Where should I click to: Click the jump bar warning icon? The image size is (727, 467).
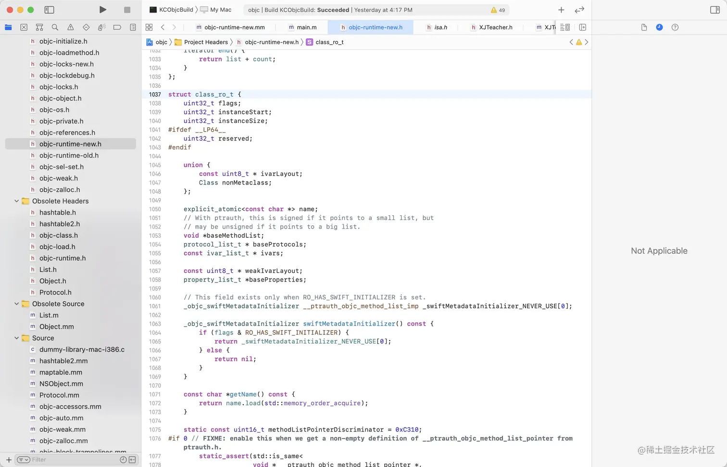[x=579, y=42]
